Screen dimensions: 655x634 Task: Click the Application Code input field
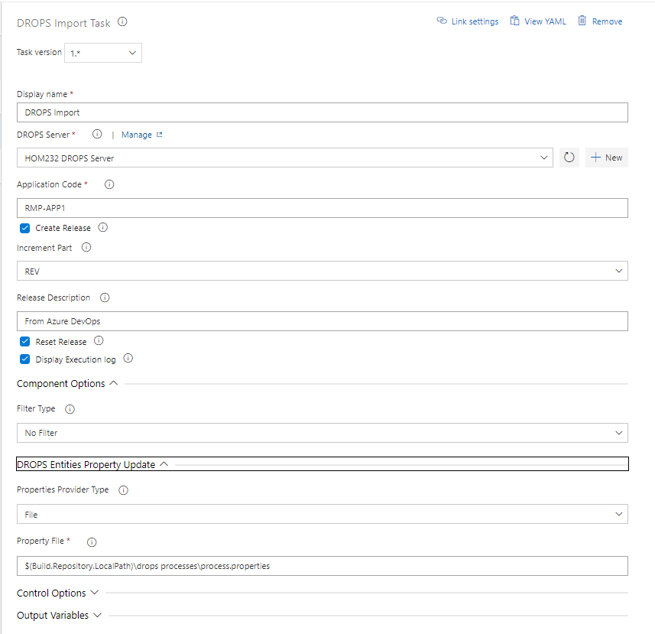tap(323, 208)
